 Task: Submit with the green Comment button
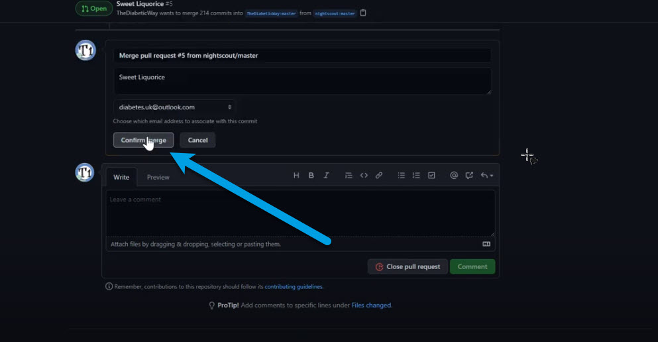[x=472, y=266]
